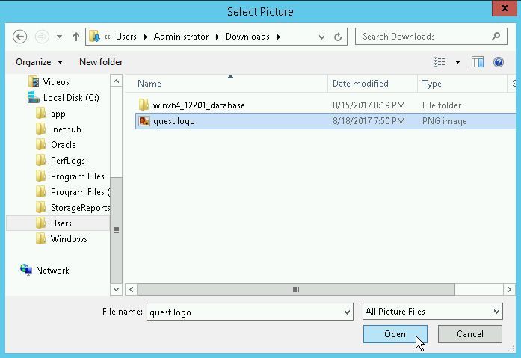Open Help with the question mark icon
The height and width of the screenshot is (358, 521).
[499, 62]
